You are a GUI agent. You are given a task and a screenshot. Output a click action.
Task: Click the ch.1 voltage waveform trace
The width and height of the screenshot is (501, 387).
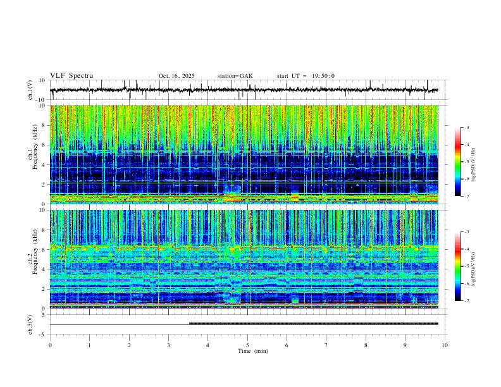(x=244, y=90)
